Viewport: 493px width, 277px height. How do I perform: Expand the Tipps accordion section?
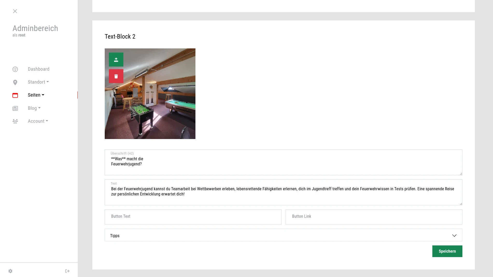(283, 235)
